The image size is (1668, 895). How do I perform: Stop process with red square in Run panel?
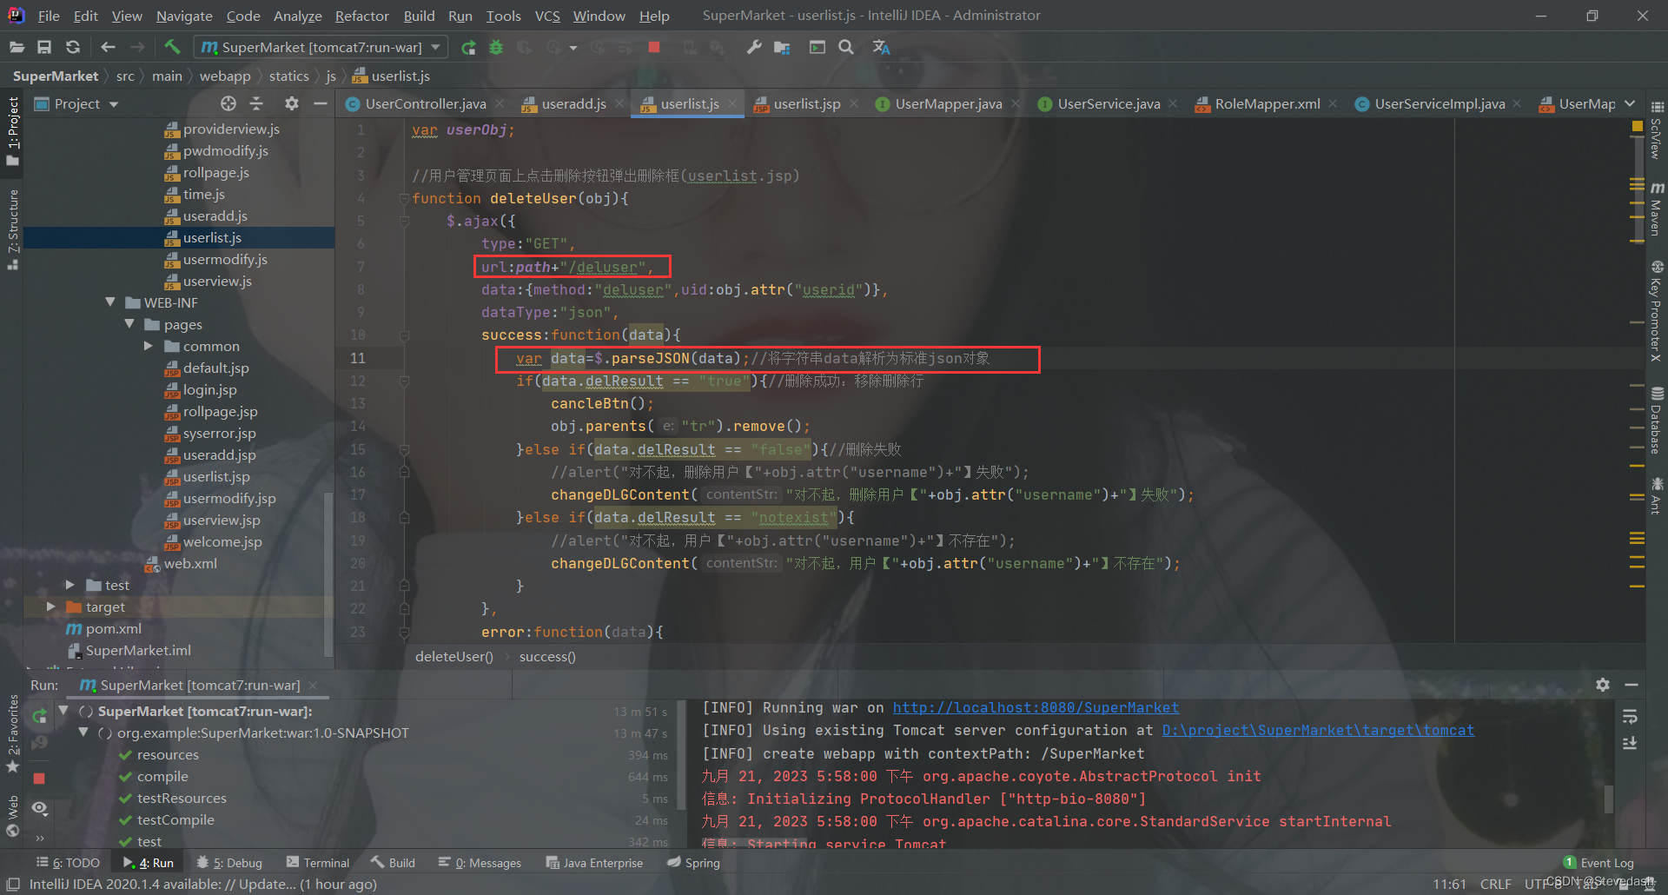39,778
